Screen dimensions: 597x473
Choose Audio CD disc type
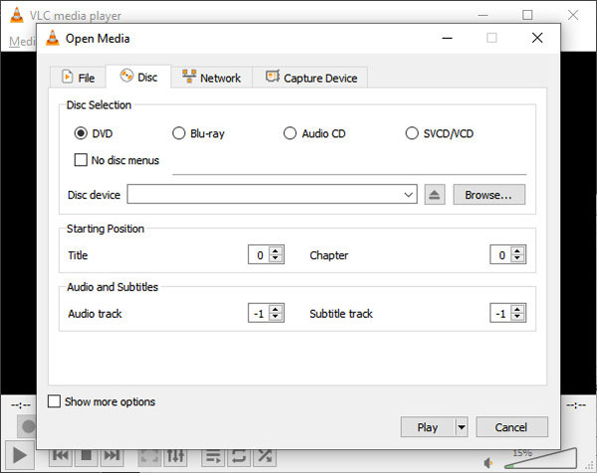tap(290, 133)
